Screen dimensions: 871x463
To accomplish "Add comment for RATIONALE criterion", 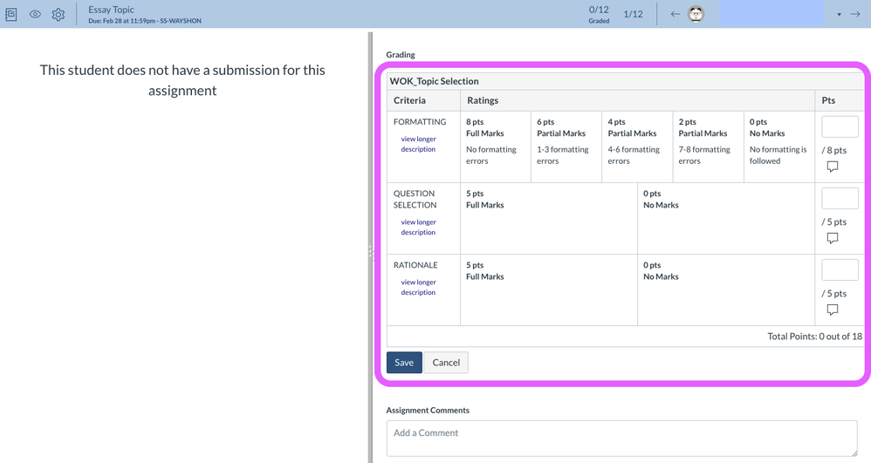I will 832,310.
